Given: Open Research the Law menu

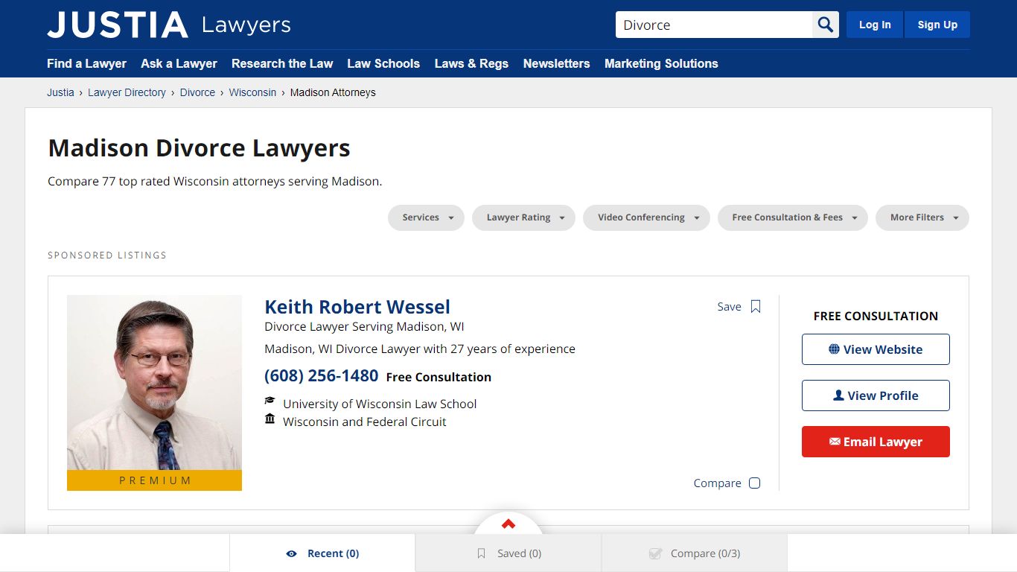Looking at the screenshot, I should click(282, 63).
